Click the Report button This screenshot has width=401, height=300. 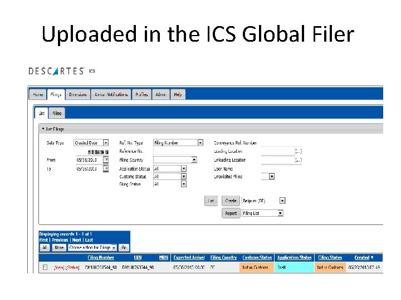231,213
